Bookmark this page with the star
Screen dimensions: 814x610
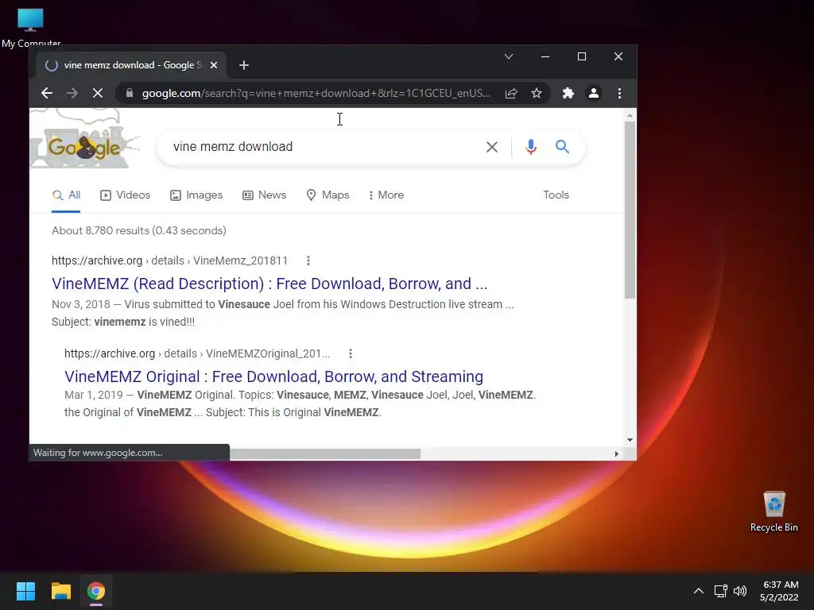[537, 94]
